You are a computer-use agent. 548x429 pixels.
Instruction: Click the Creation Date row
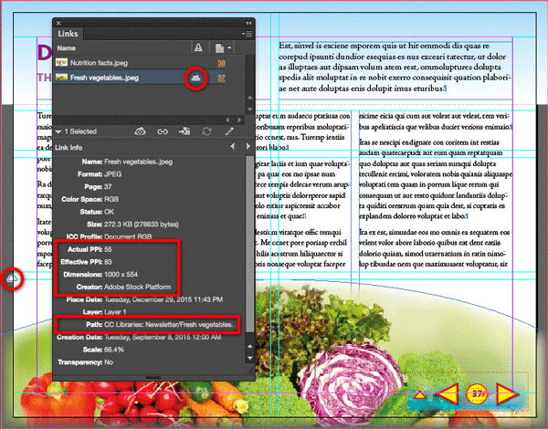pos(139,337)
